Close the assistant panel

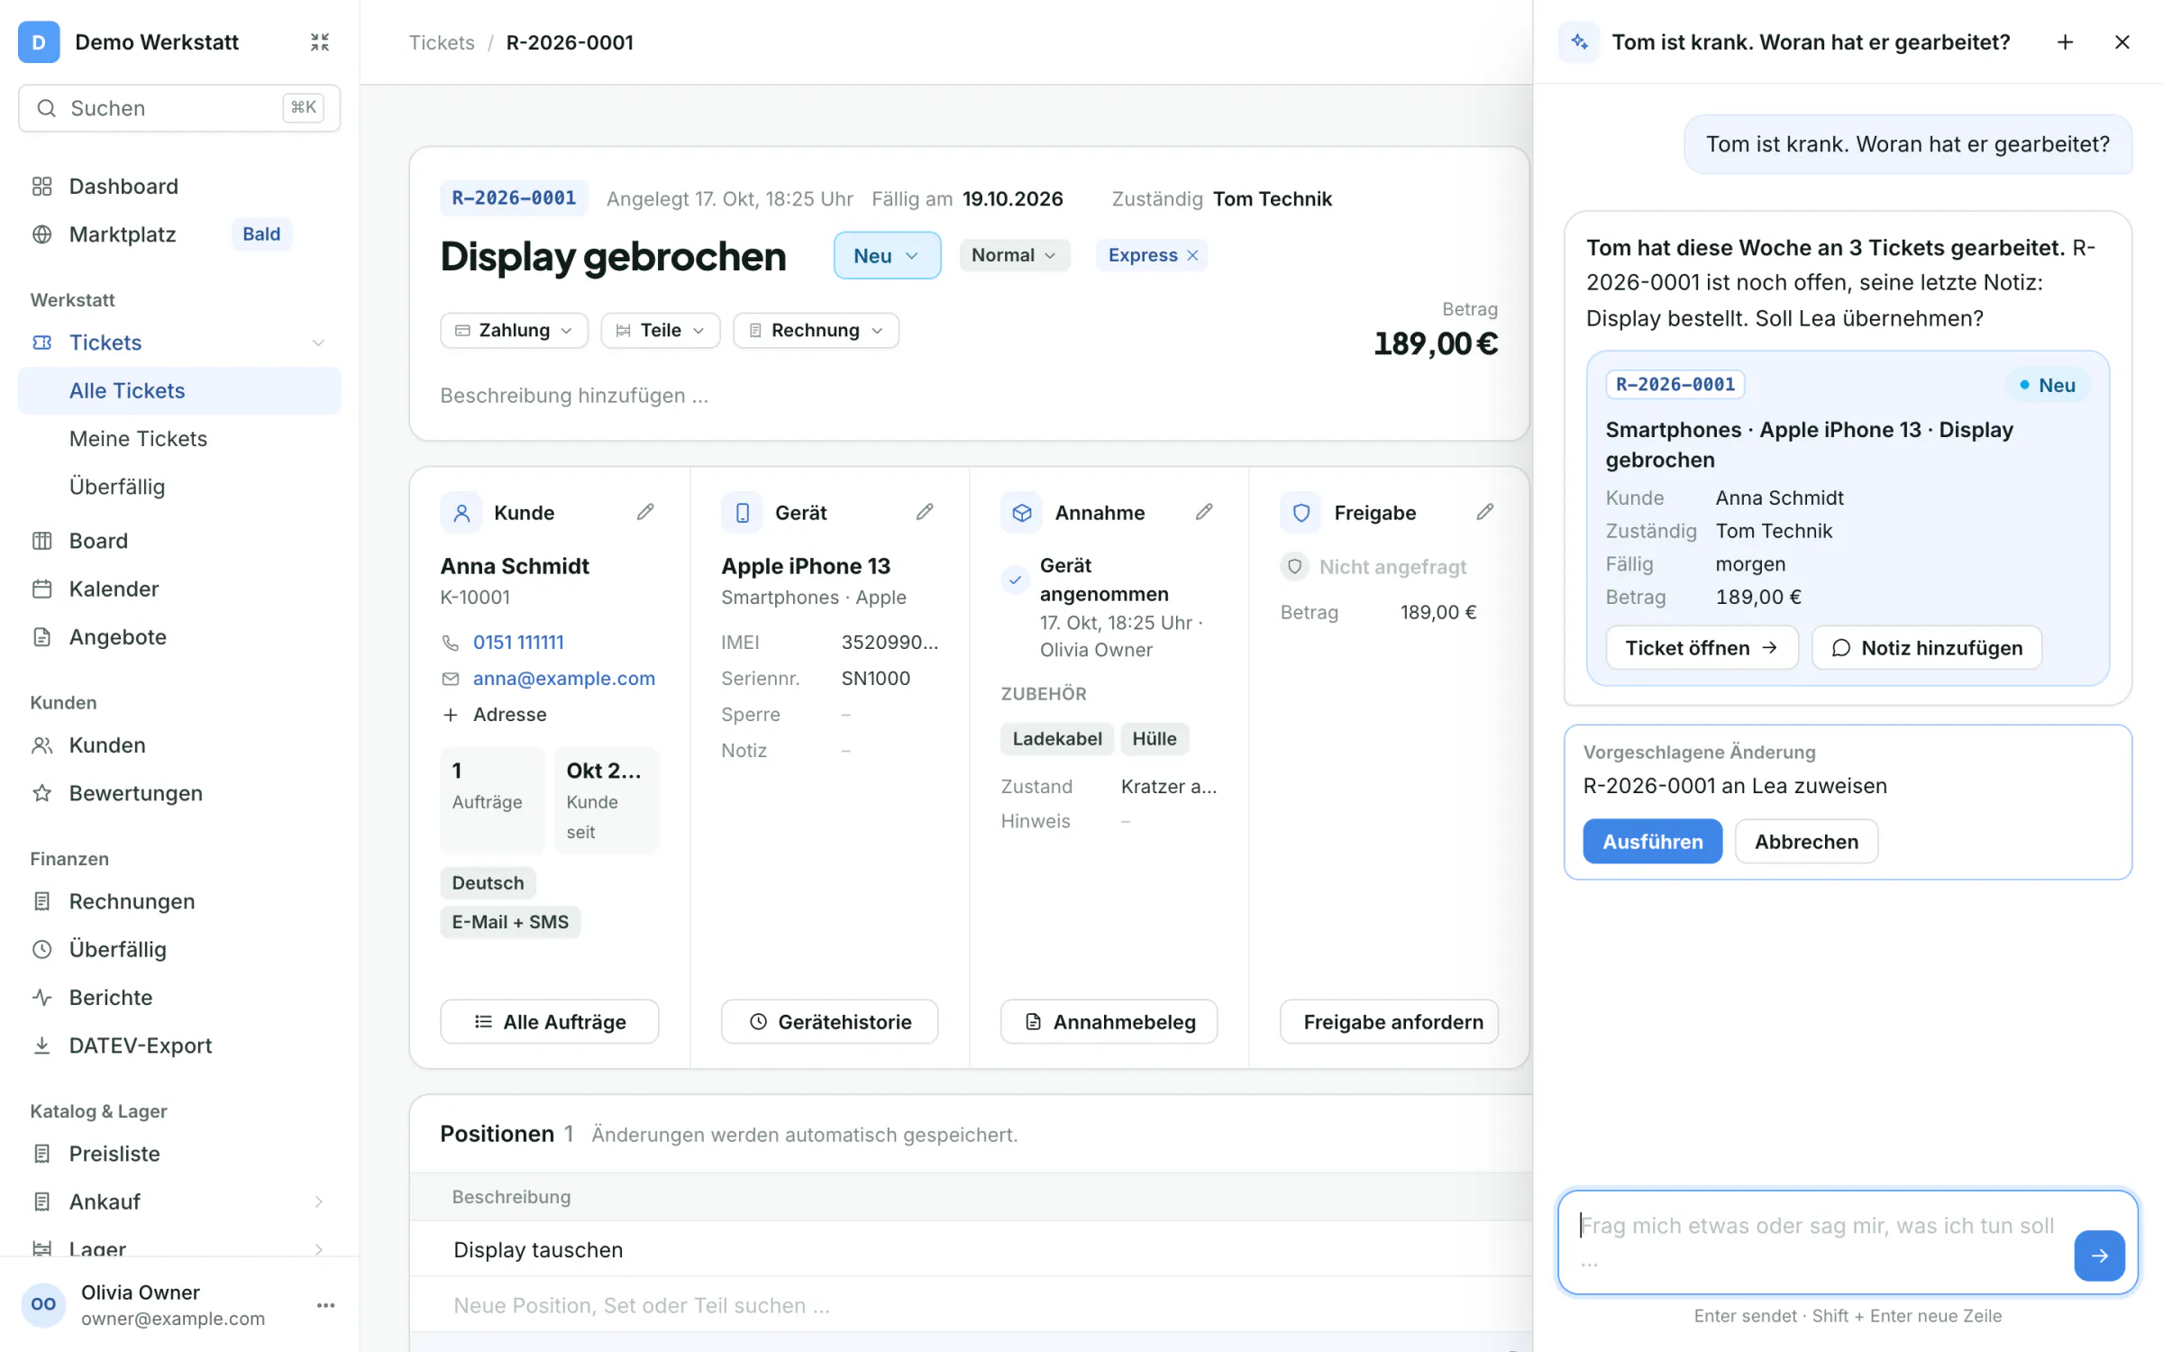click(2122, 42)
